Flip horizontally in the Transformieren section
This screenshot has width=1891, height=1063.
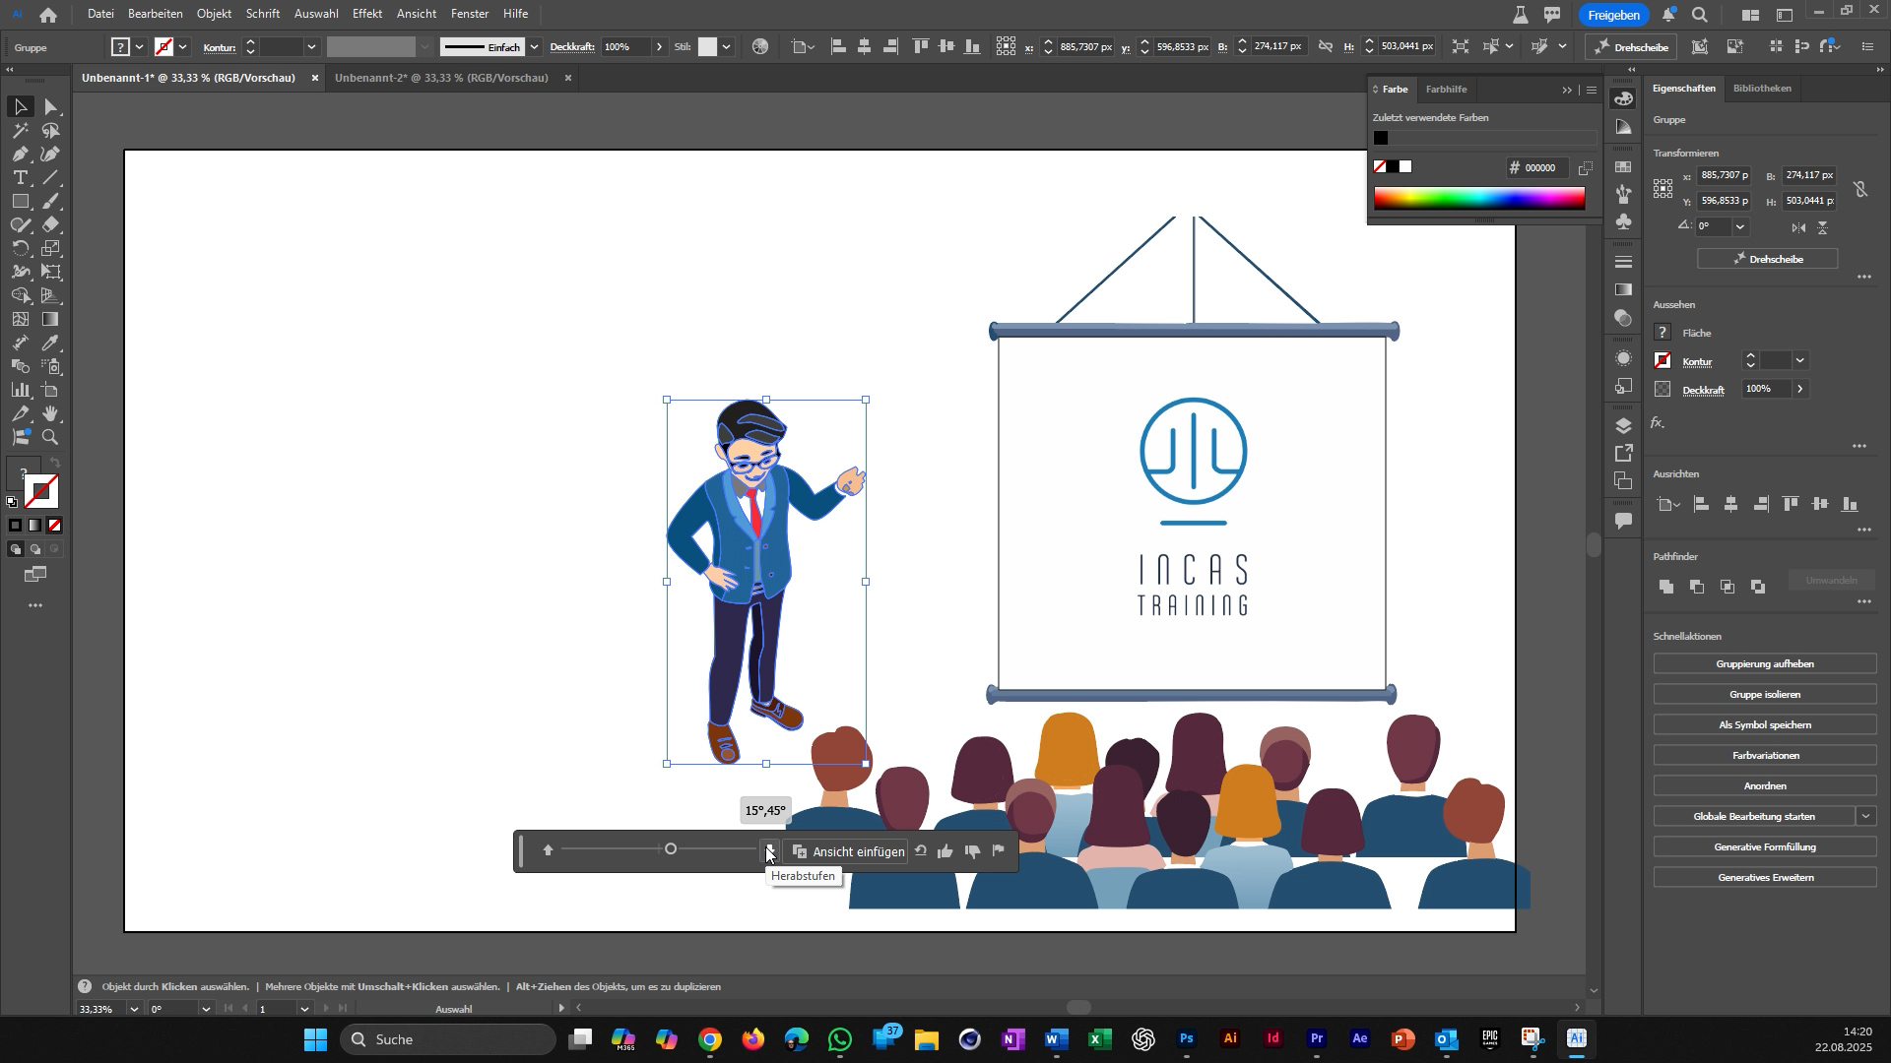pos(1798,227)
